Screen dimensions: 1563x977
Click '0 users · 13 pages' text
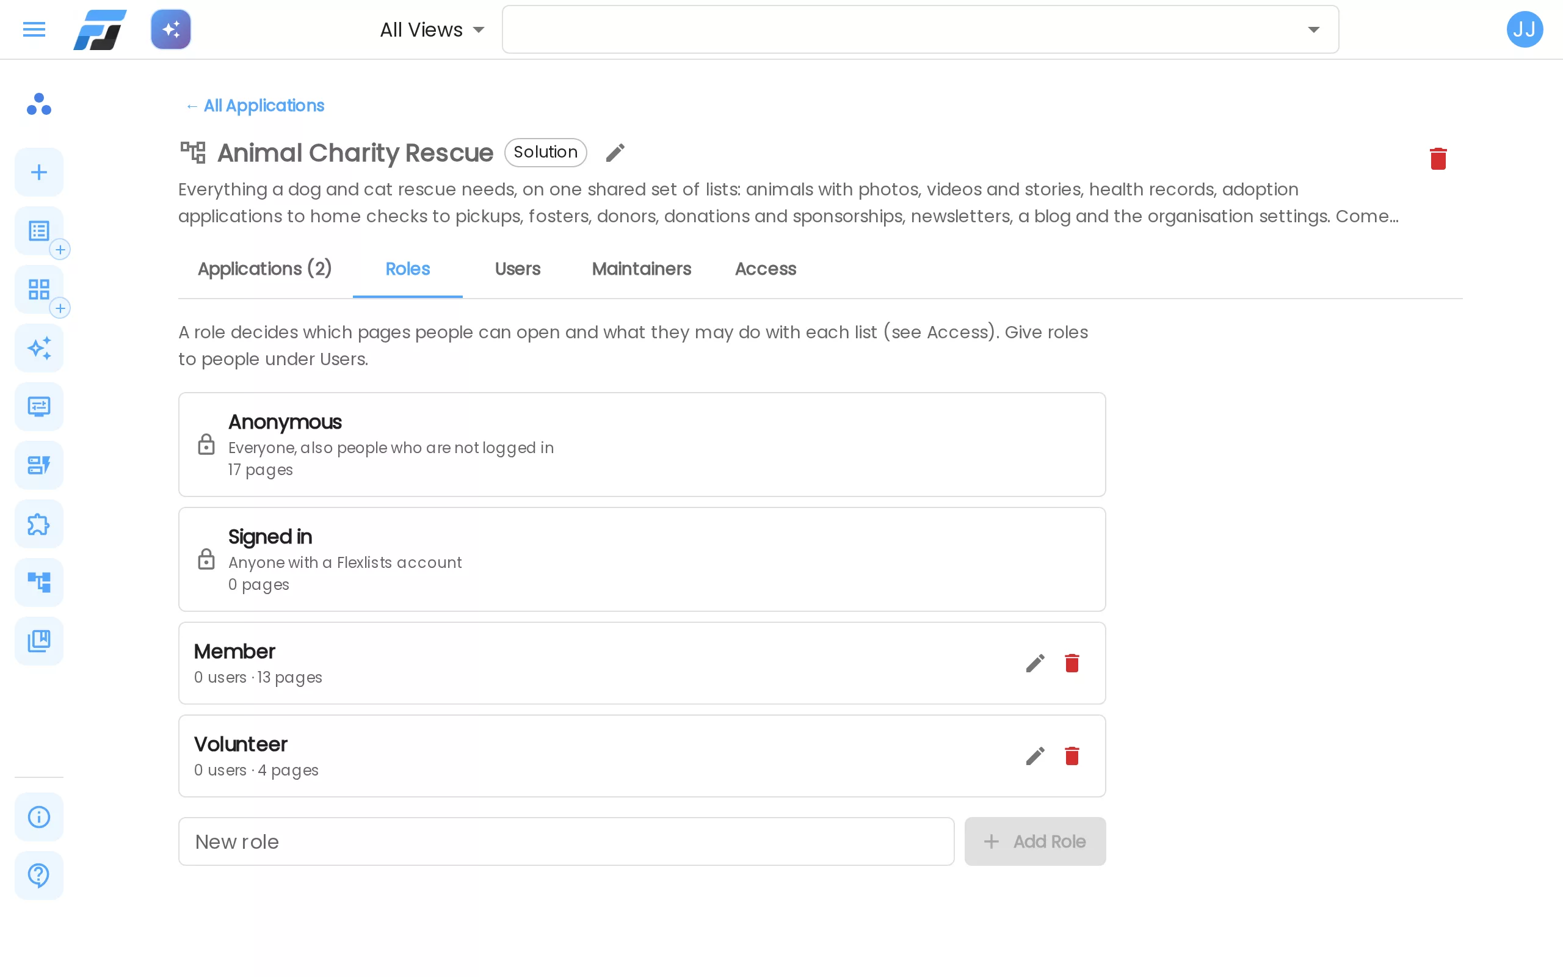tap(258, 677)
